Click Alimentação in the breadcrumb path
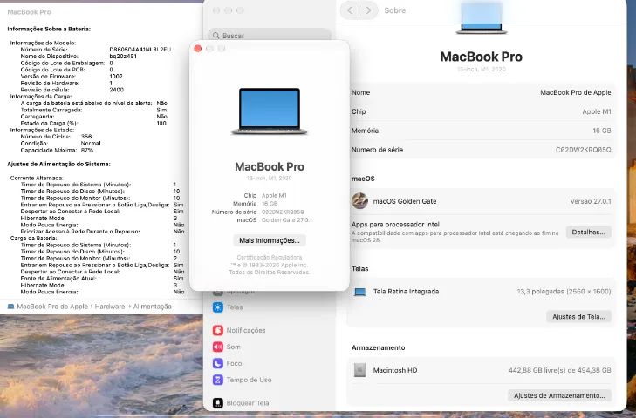636x418 pixels. click(x=153, y=307)
